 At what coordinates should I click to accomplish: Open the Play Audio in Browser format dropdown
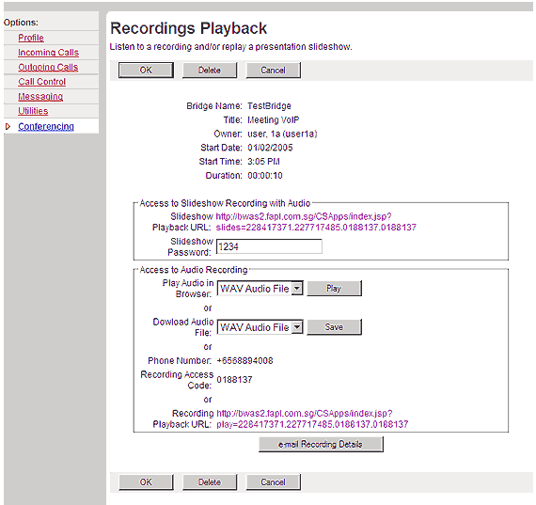point(260,289)
